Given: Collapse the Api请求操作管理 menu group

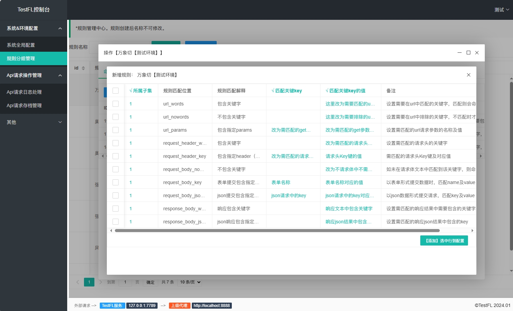Looking at the screenshot, I should pyautogui.click(x=34, y=75).
